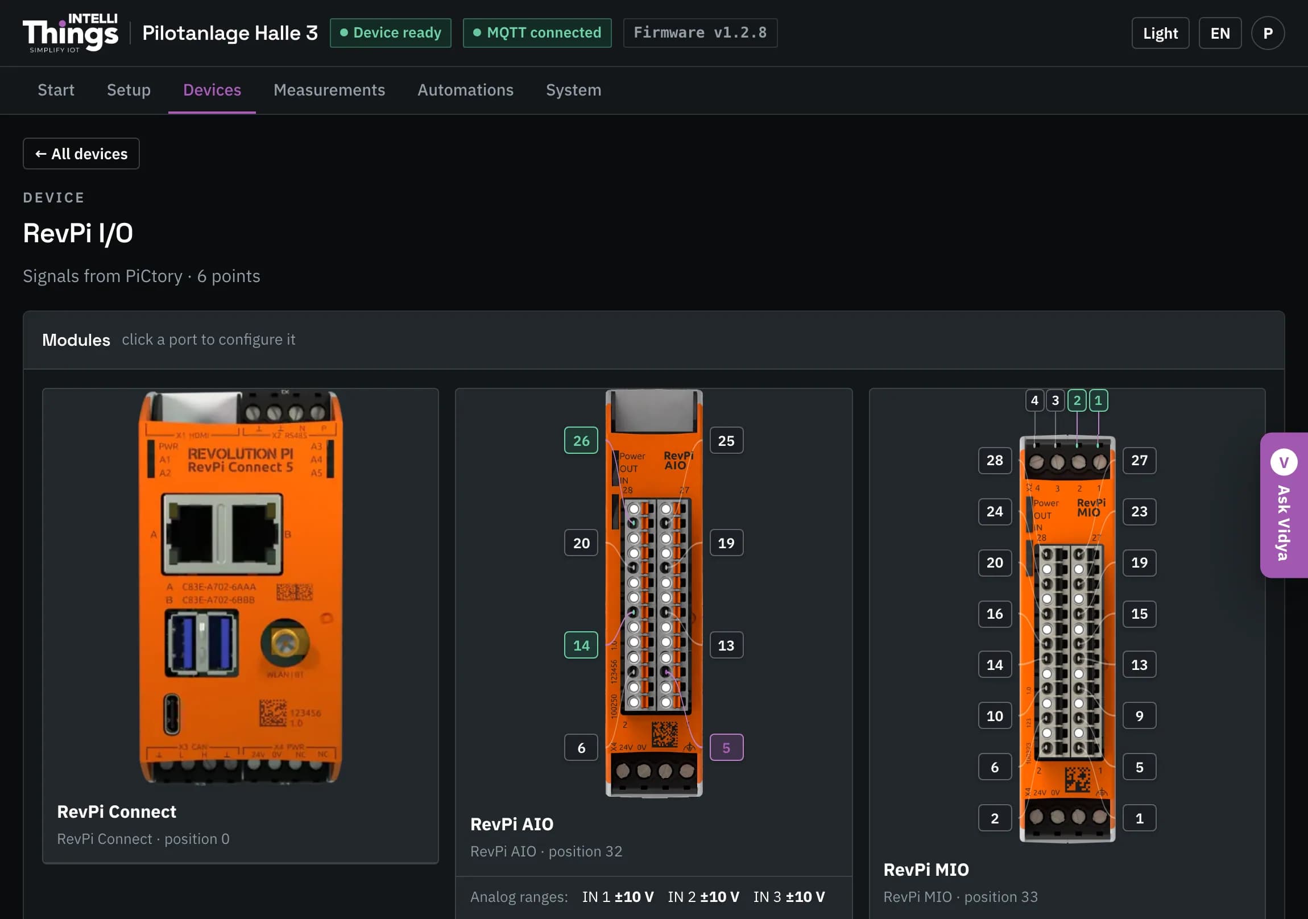
Task: Configure bottom port 1 on RevPi MIO
Action: [1139, 818]
